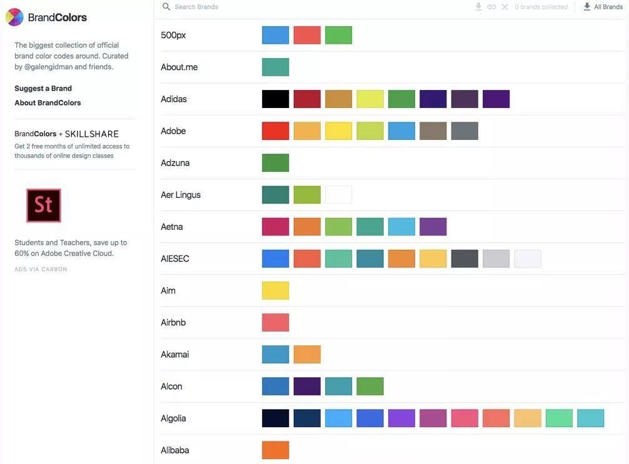Click the Ads via Carbon link

[x=41, y=270]
